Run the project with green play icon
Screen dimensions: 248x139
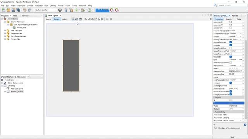tap(77, 10)
